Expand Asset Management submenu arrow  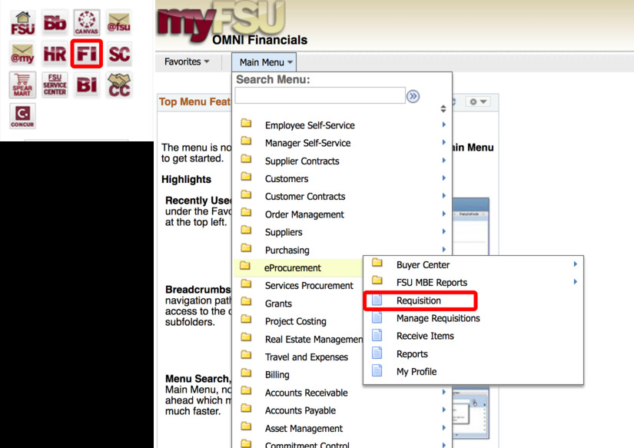coord(443,428)
